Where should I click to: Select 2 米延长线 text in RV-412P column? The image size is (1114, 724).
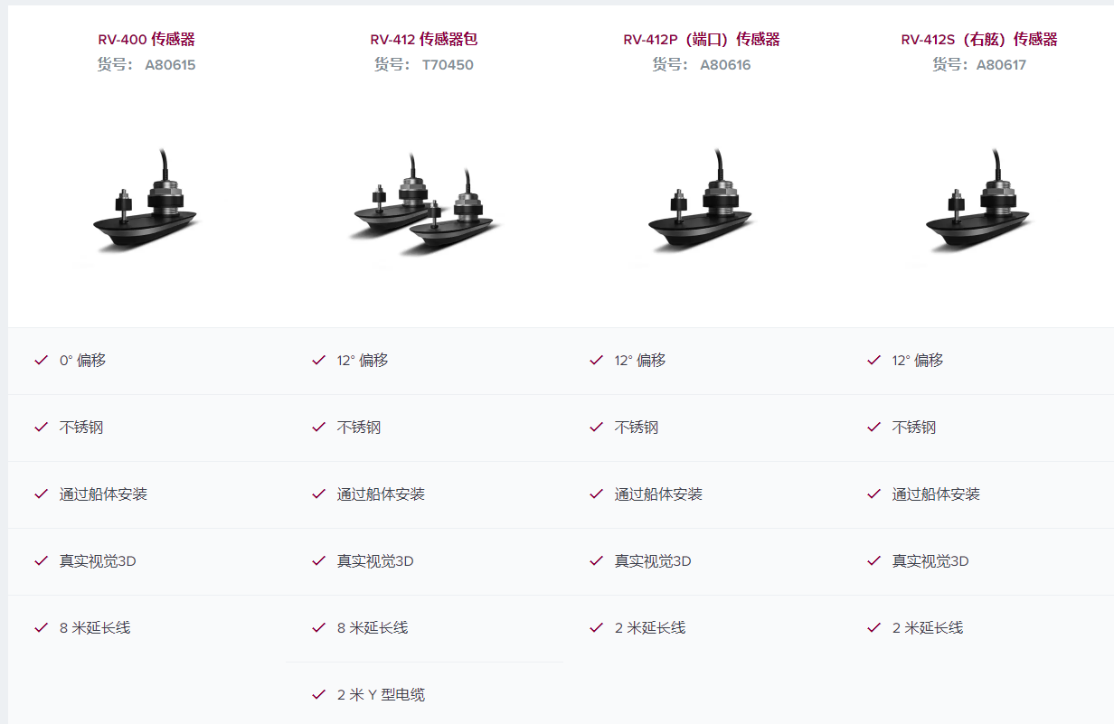[x=650, y=627]
